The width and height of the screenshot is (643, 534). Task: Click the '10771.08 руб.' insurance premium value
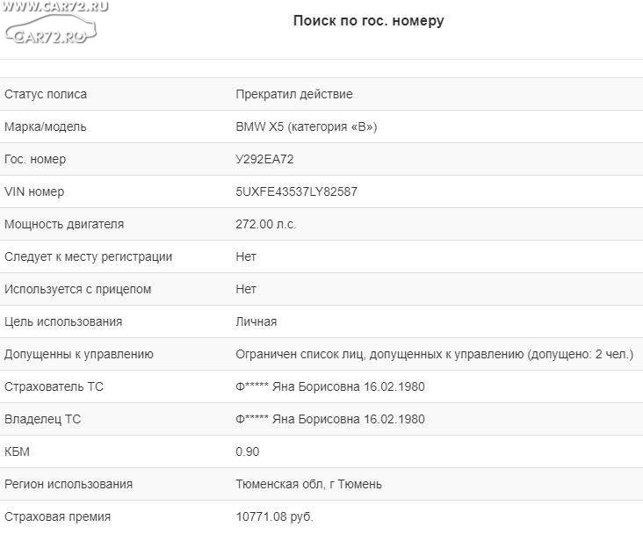(x=274, y=516)
